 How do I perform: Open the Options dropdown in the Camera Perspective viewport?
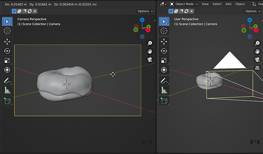[145, 11]
